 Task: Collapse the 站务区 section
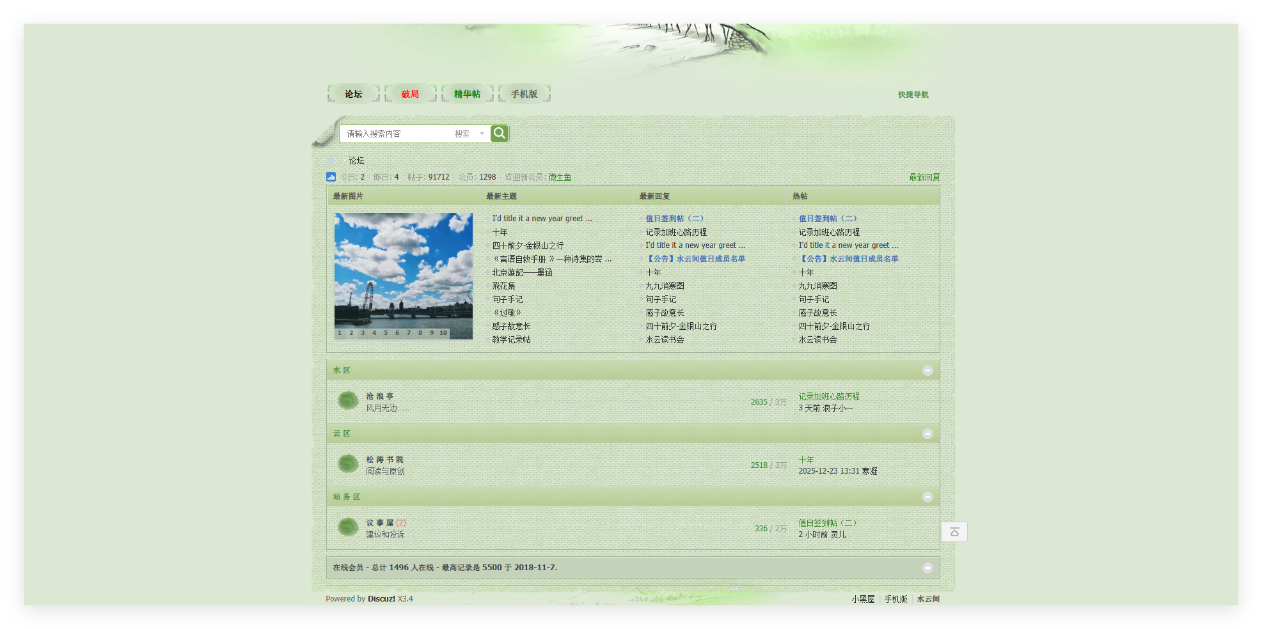pyautogui.click(x=928, y=496)
